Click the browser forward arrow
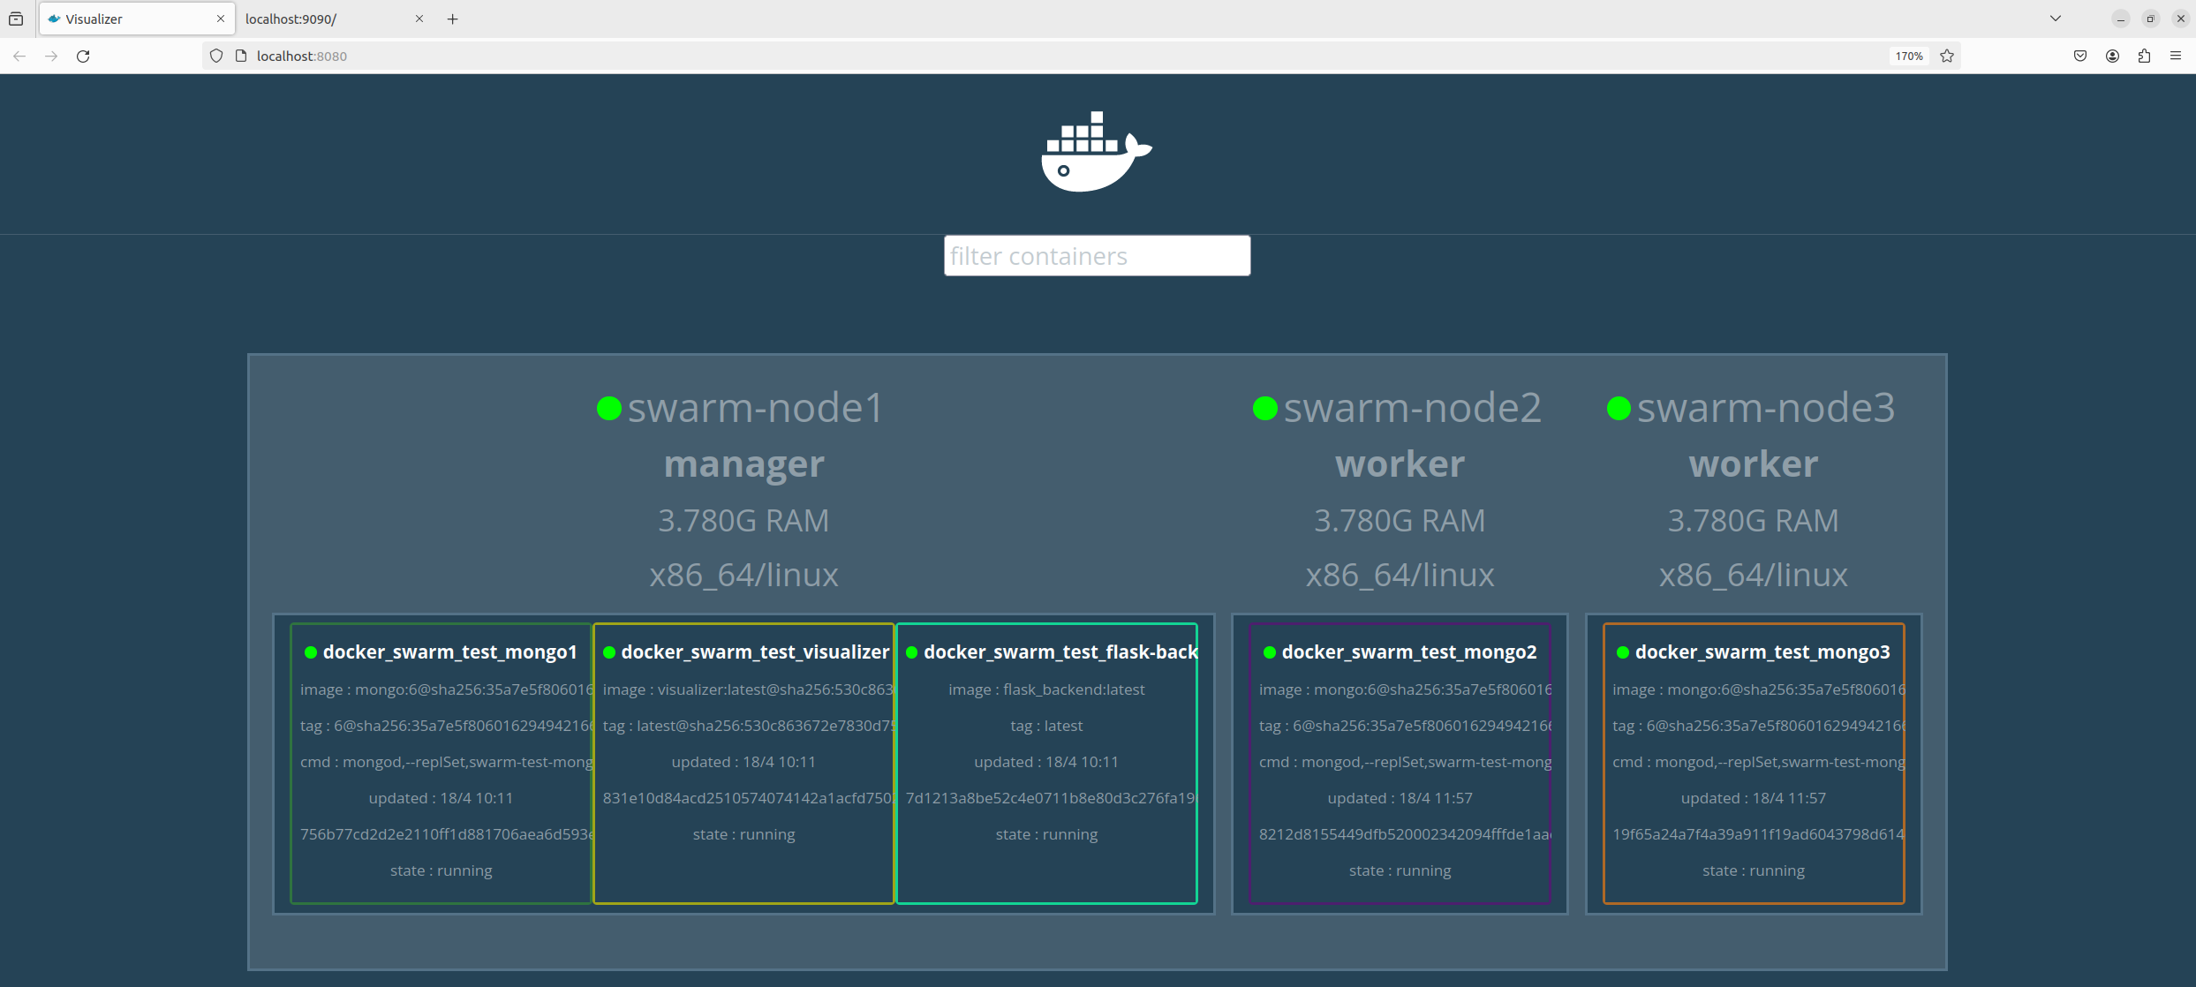2196x987 pixels. tap(51, 56)
